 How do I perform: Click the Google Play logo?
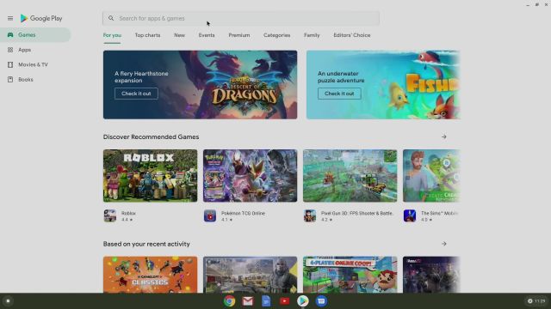[41, 18]
